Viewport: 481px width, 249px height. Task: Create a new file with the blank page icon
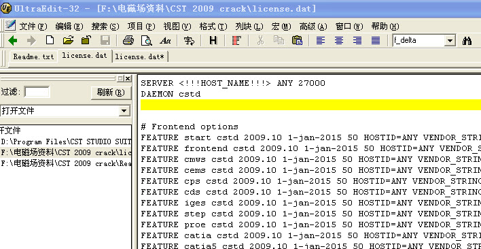(x=50, y=41)
